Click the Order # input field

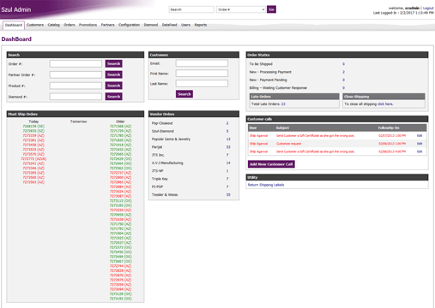pos(76,63)
